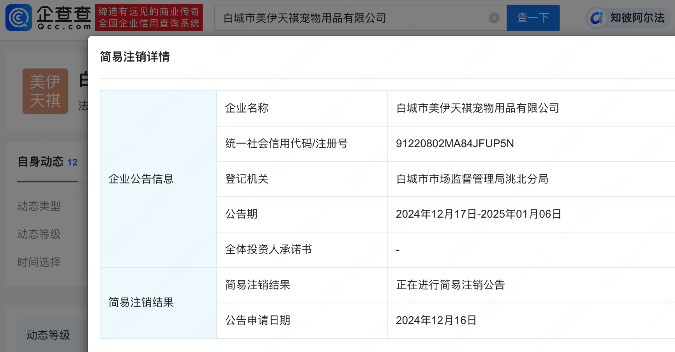Click company name value 白城市美伊天祺宠物用品有限公司 in table

point(478,108)
